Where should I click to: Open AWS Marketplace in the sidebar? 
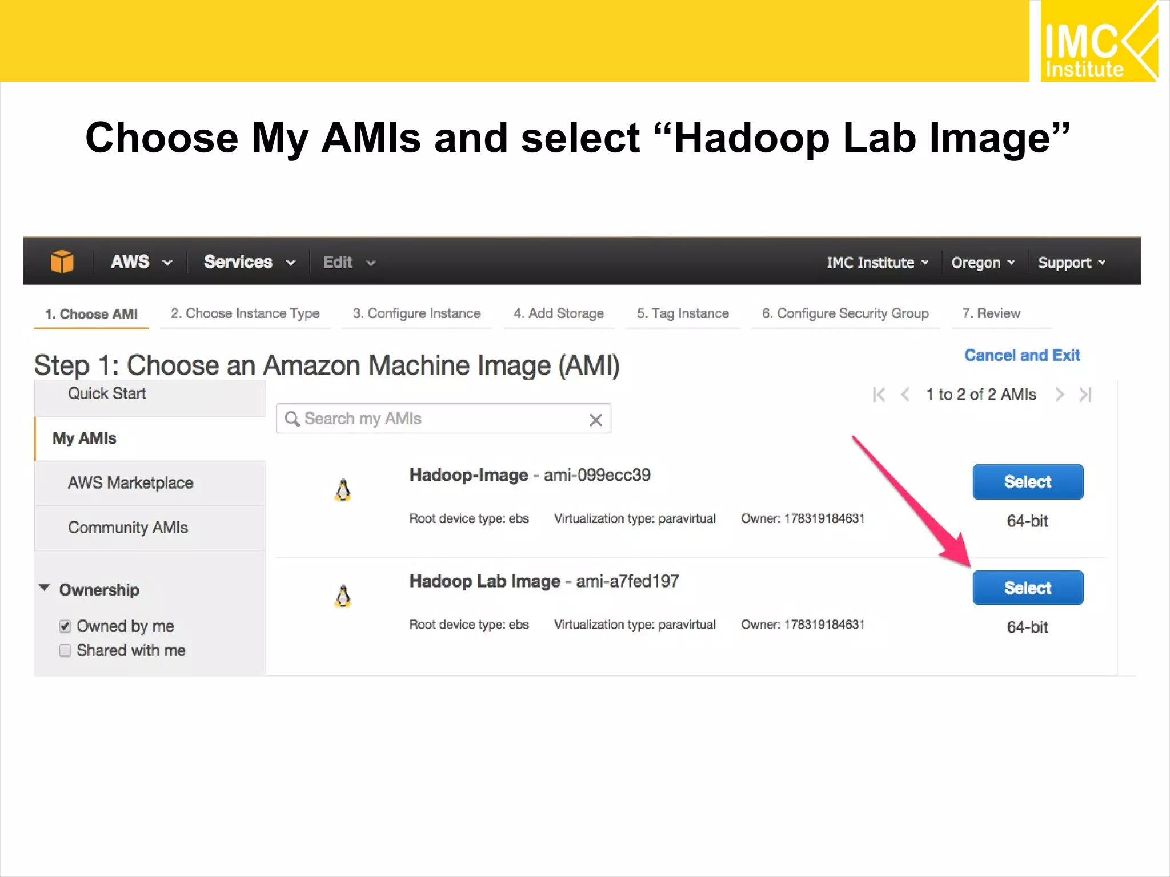[x=150, y=483]
